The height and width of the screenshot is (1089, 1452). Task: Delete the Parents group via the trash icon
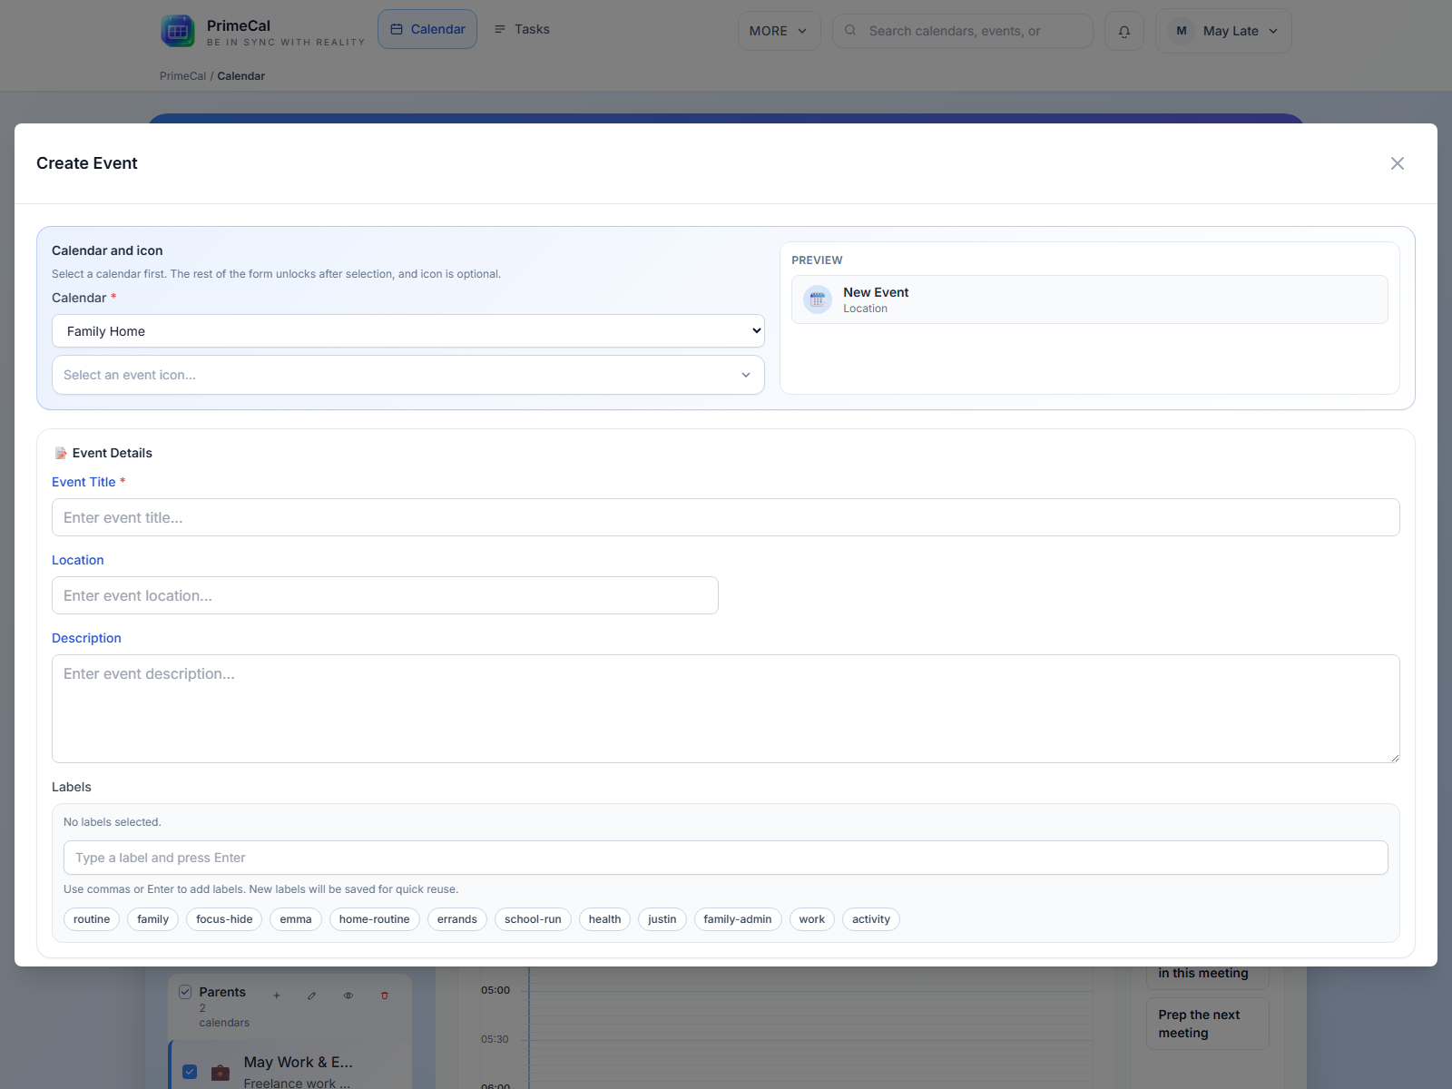385,996
